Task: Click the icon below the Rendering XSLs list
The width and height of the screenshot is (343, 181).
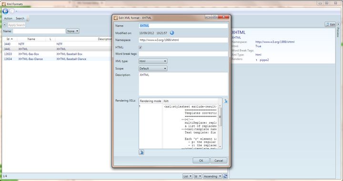Action: [141, 152]
